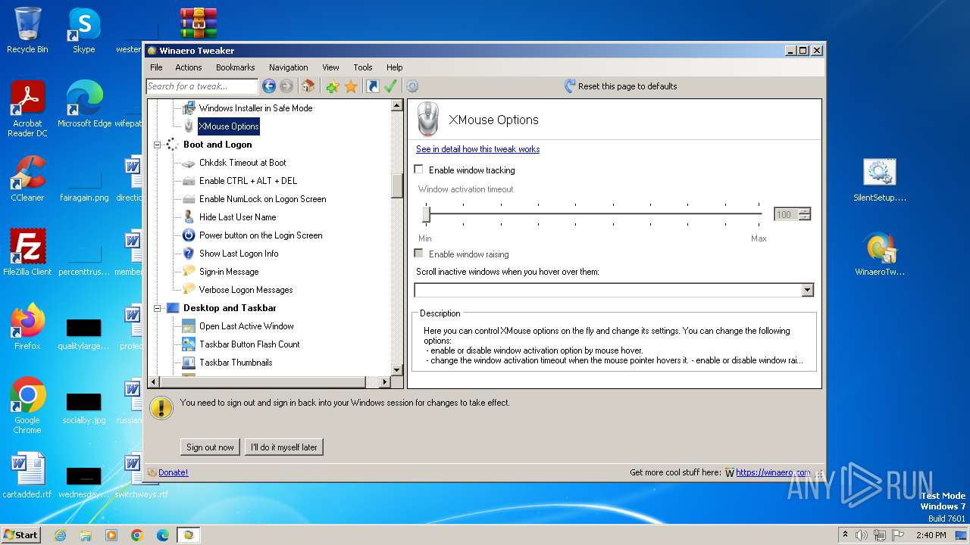Viewport: 970px width, 545px height.
Task: Select the Skype desktop shortcut
Action: coord(83,30)
